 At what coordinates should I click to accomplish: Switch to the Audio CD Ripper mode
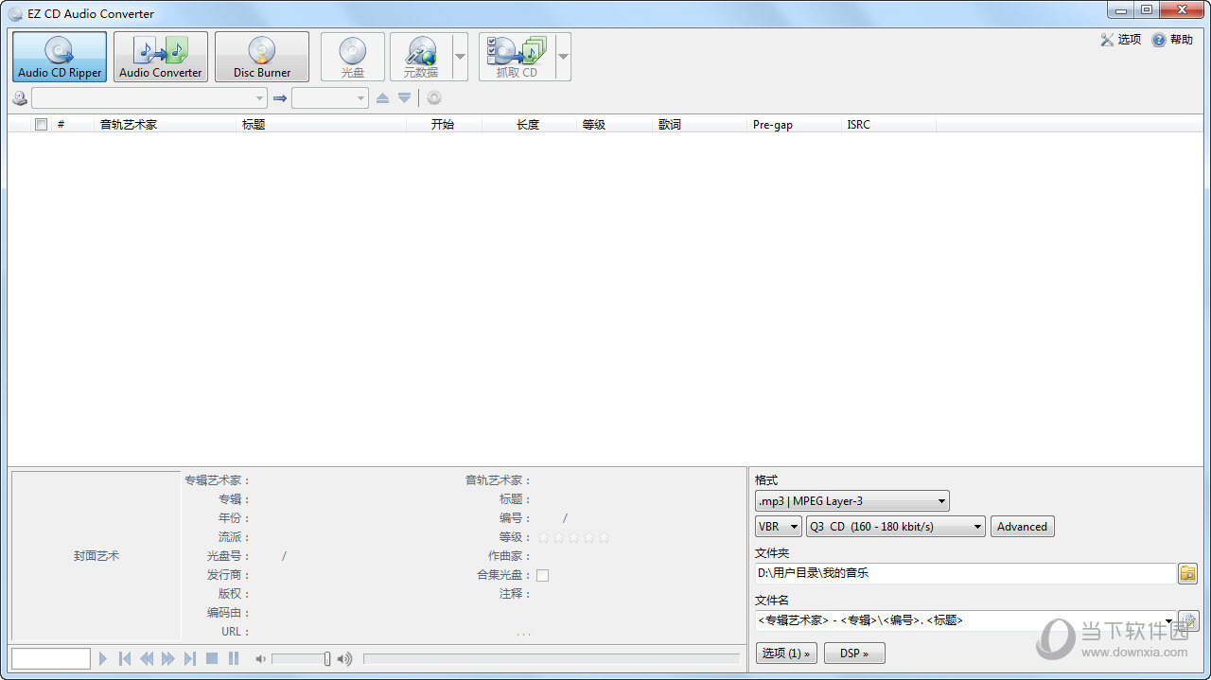[60, 57]
